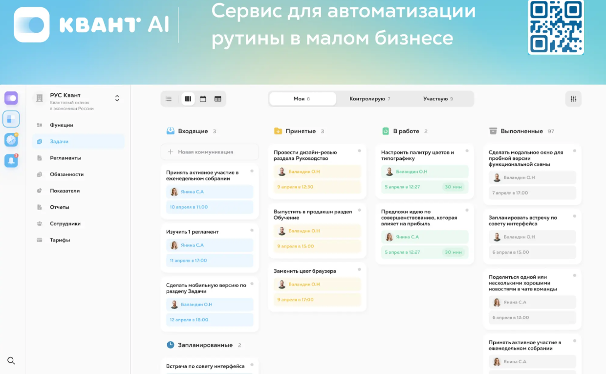Open task Поделиться одной или несколькими новостями
The height and width of the screenshot is (374, 606).
pyautogui.click(x=523, y=283)
